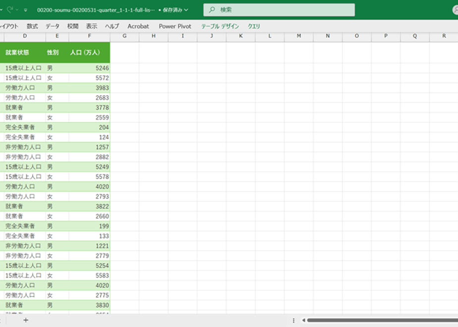Select the column D header
Image resolution: width=458 pixels, height=327 pixels.
tap(25, 36)
